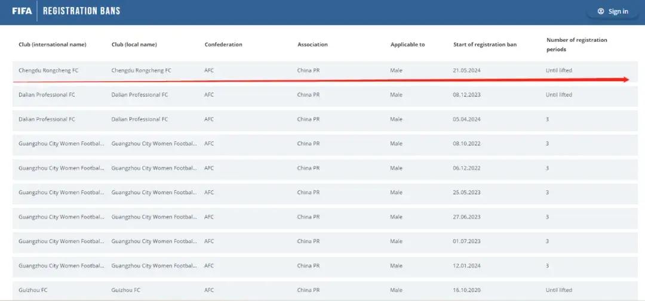Screen dimensions: 645x301
Task: Select Dalian Professional FC row dated 08.12.2023
Action: tap(47, 95)
